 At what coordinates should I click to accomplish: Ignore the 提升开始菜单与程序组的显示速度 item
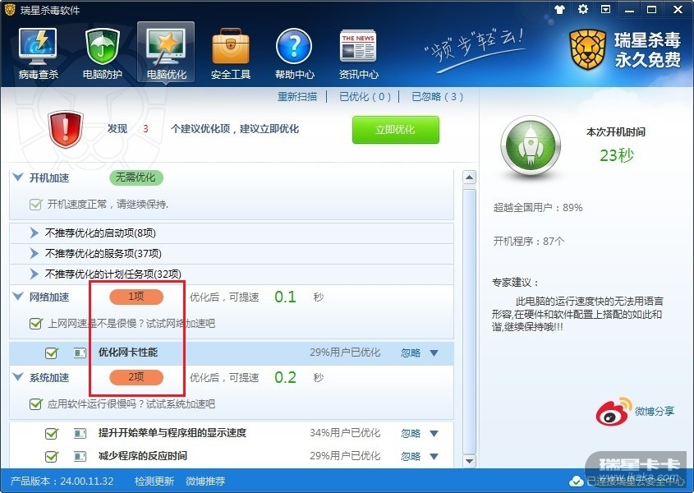click(411, 433)
